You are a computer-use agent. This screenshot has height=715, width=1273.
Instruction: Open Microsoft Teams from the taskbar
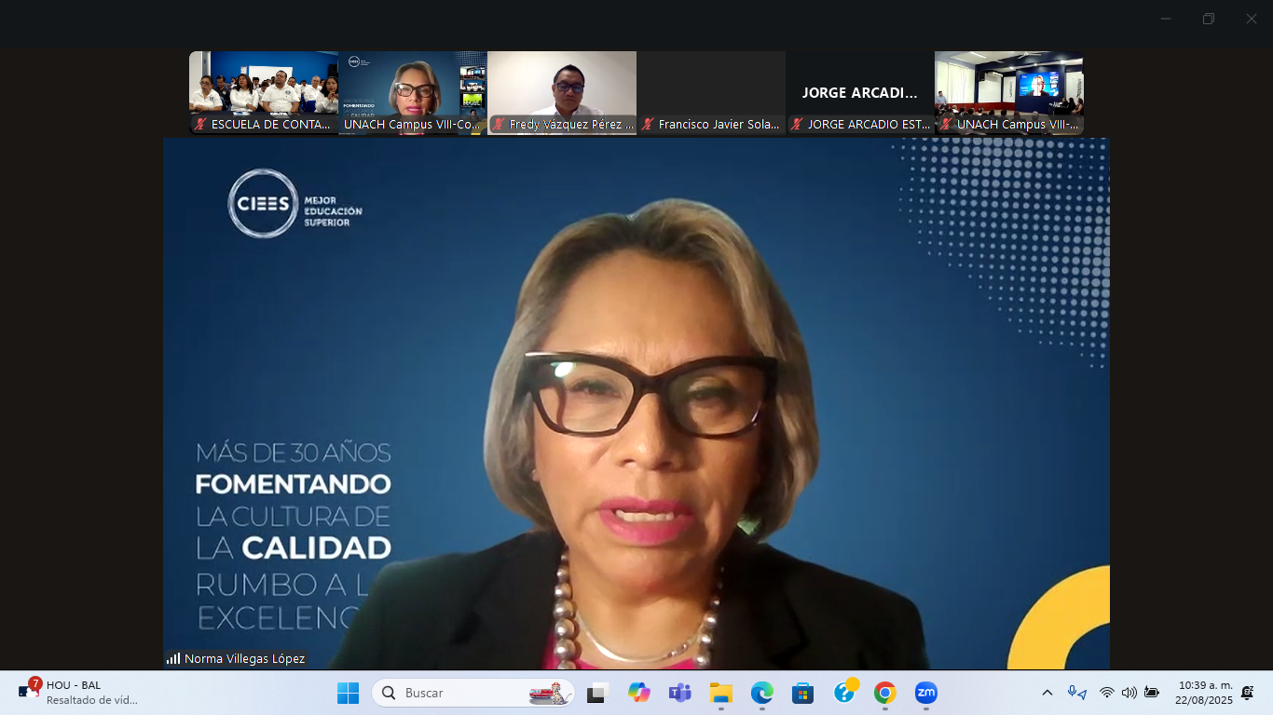[x=679, y=693]
